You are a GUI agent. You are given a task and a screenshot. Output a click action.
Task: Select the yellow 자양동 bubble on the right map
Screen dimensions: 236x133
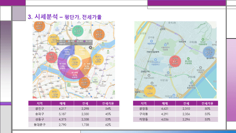click(150, 91)
